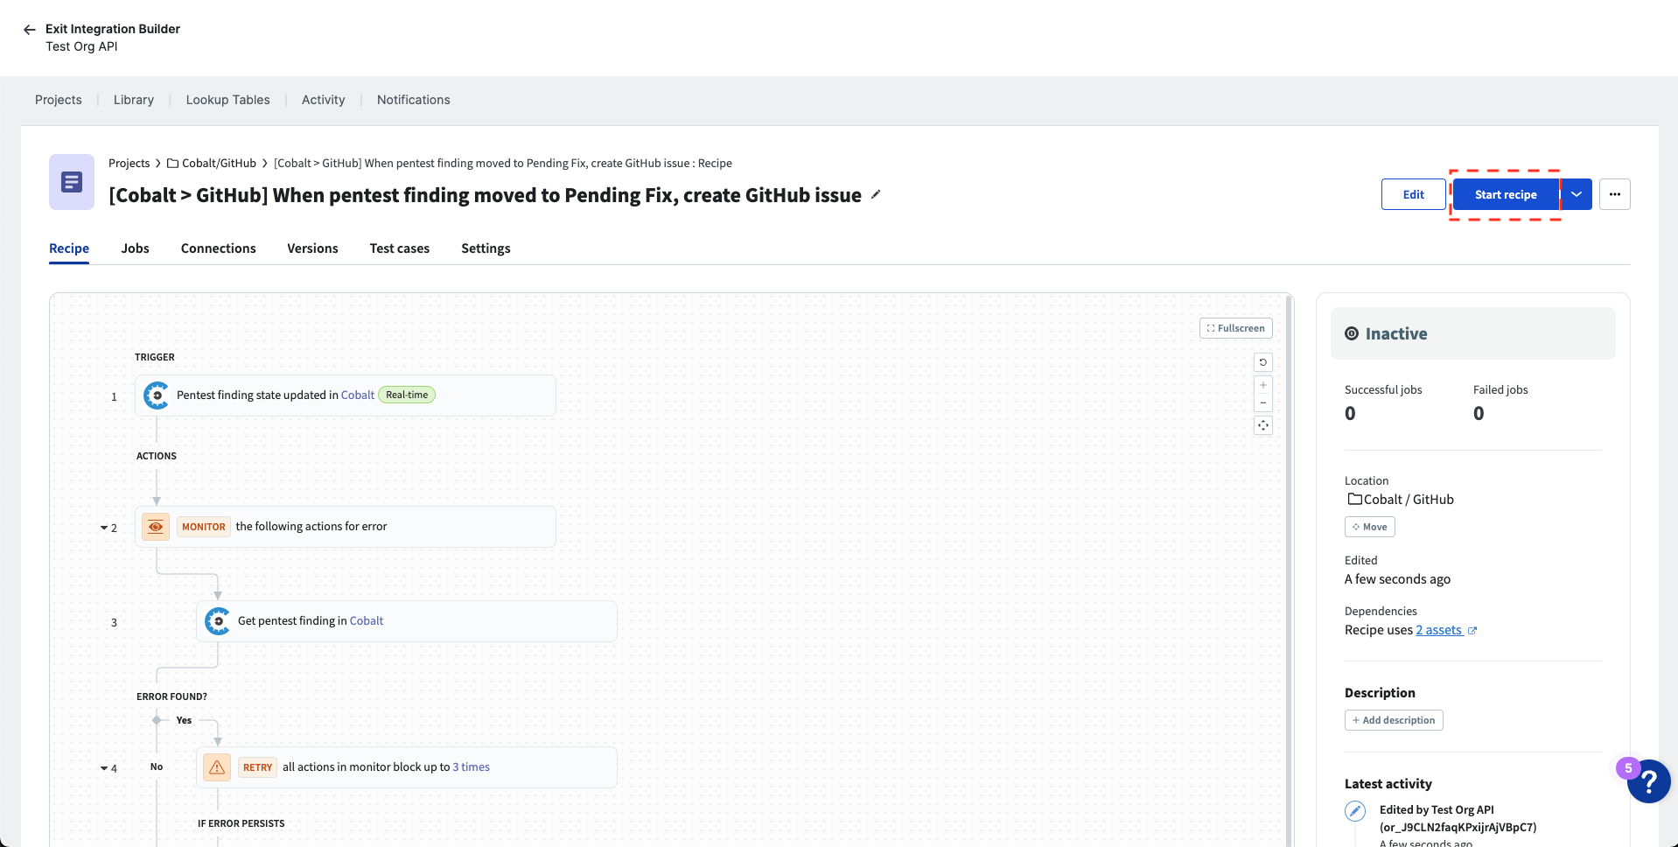Zoom in on the recipe canvas
Image resolution: width=1678 pixels, height=847 pixels.
coord(1263,385)
